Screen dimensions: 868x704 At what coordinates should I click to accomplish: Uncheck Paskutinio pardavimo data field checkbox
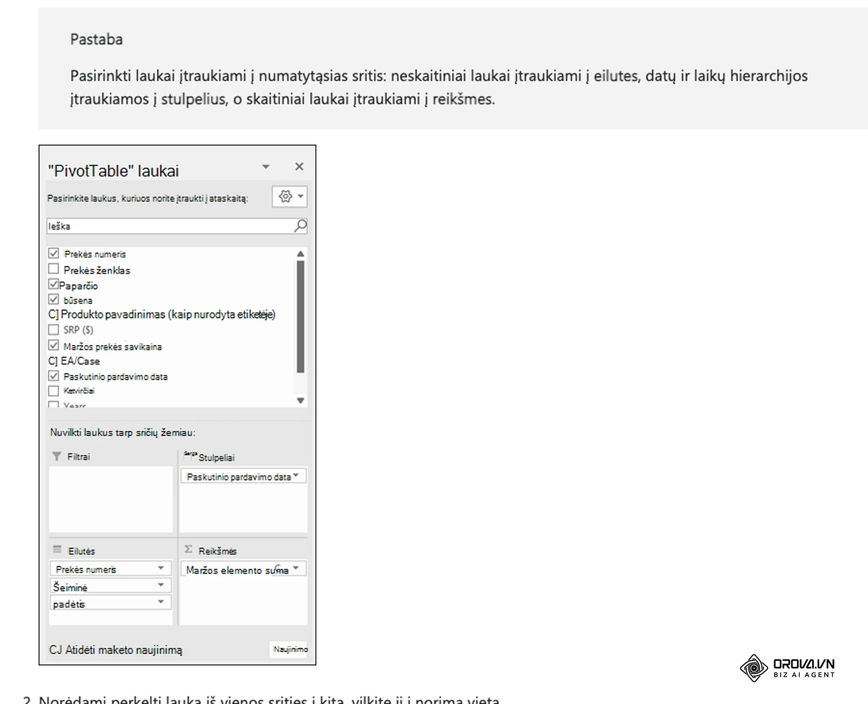(53, 375)
